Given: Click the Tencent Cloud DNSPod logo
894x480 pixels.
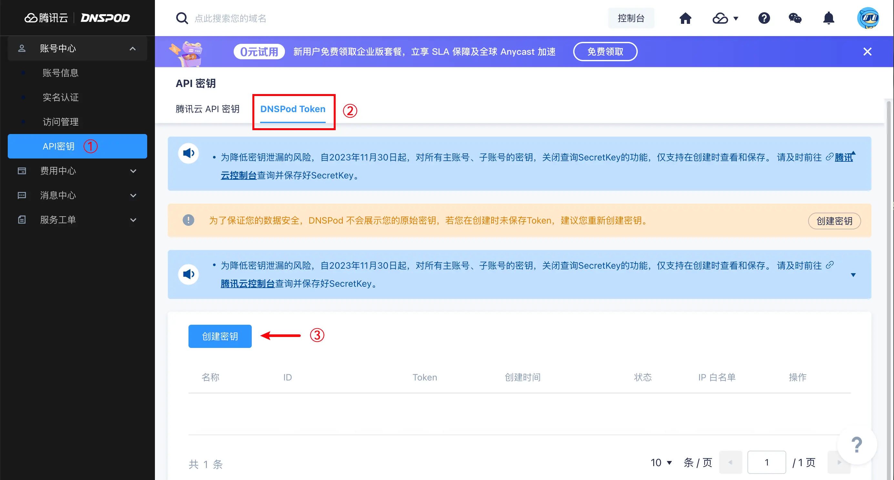Looking at the screenshot, I should pos(77,18).
